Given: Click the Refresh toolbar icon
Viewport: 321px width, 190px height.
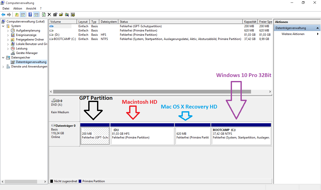Looking at the screenshot, I should (x=44, y=14).
